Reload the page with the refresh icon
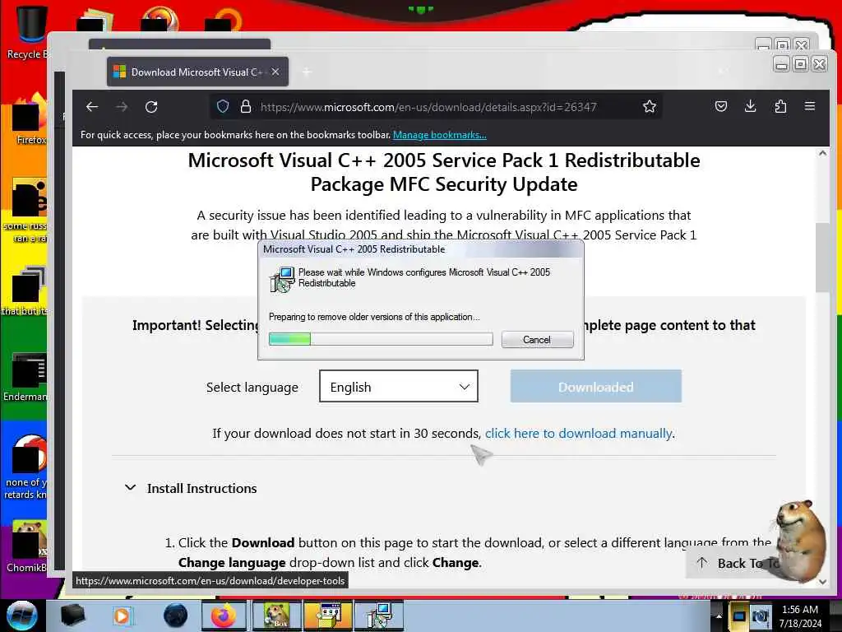Image resolution: width=842 pixels, height=632 pixels. pos(151,107)
